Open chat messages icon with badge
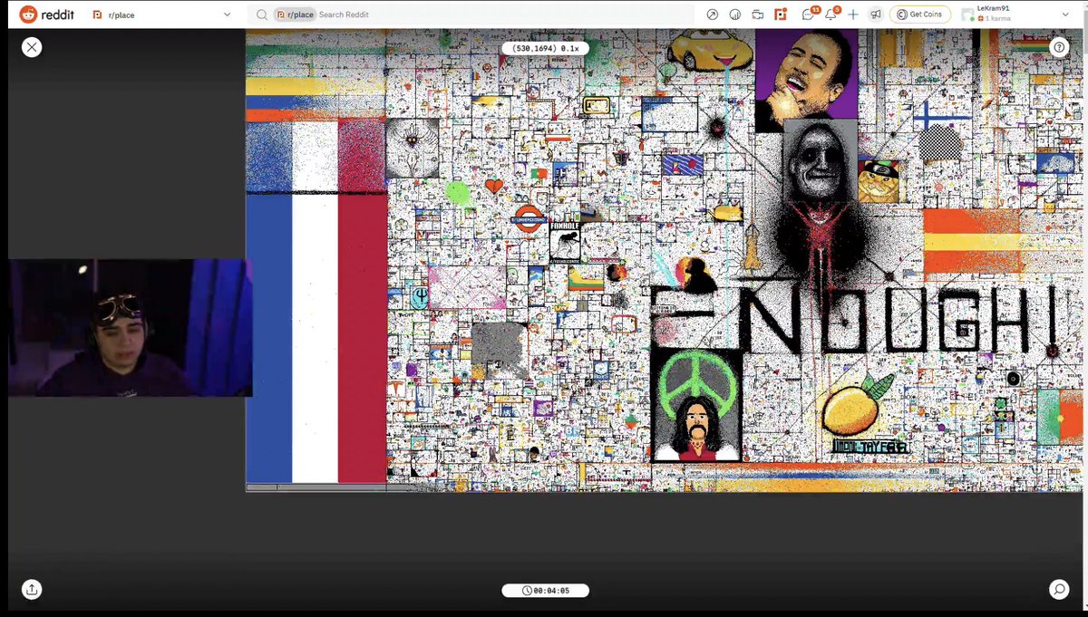The width and height of the screenshot is (1088, 617). pyautogui.click(x=809, y=14)
